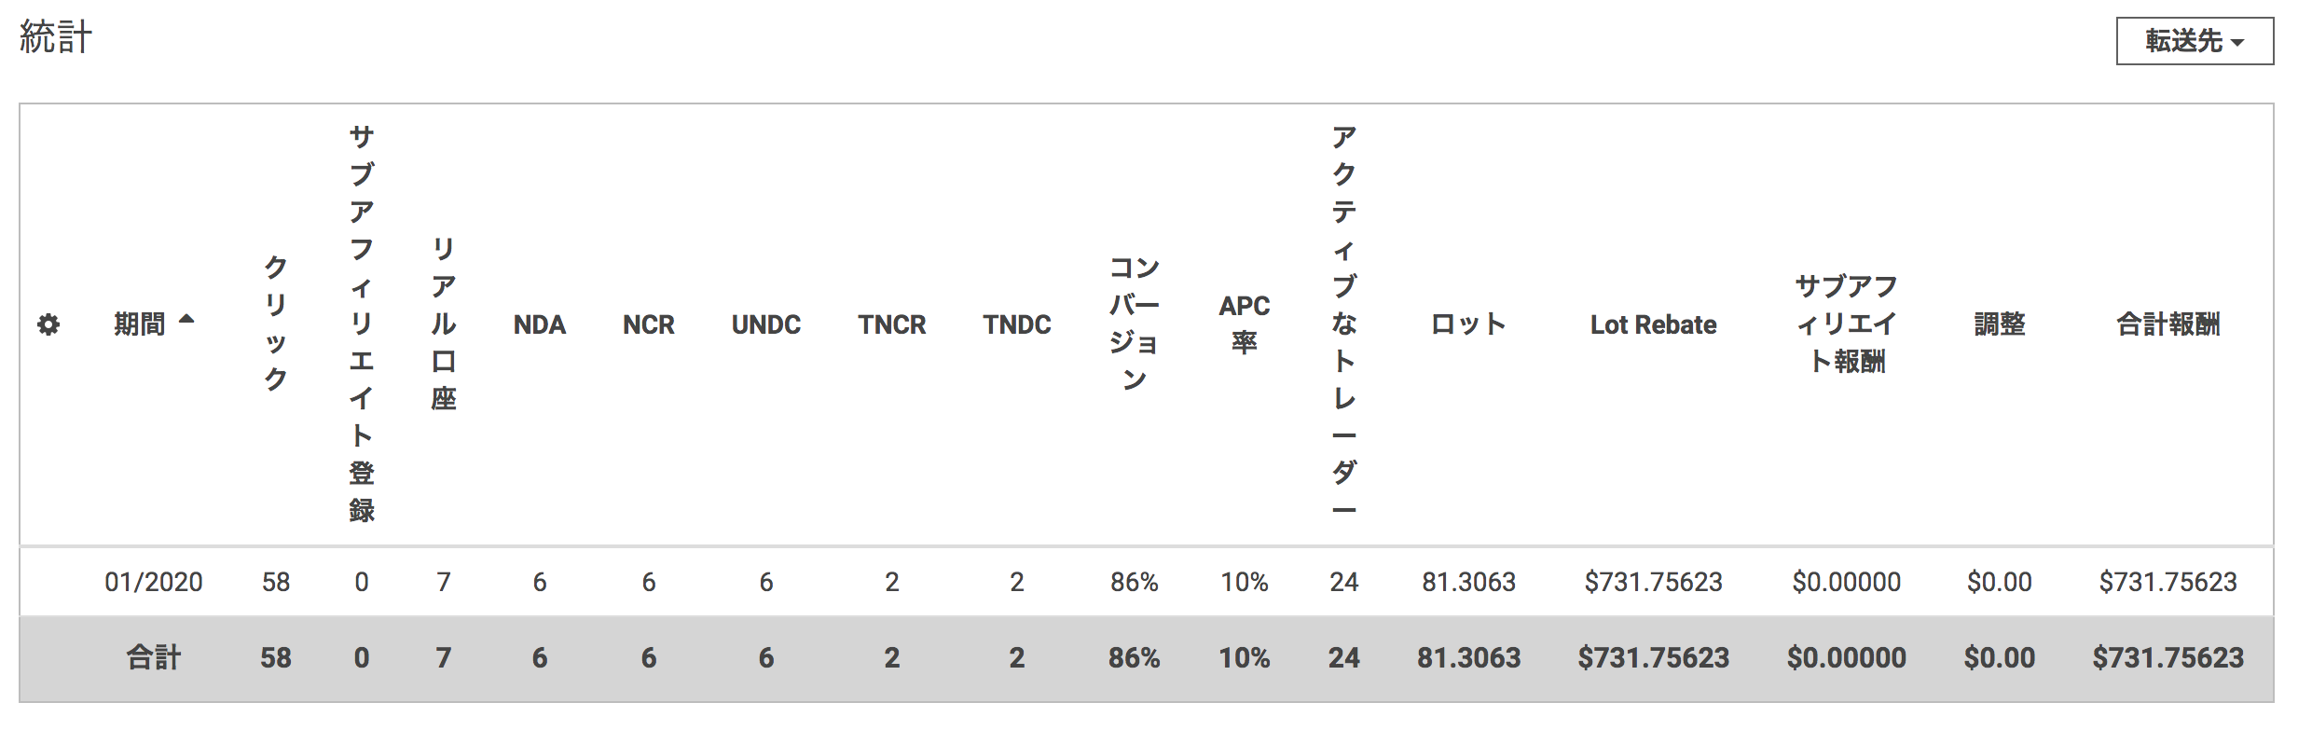Click the NDA column header
Image resolution: width=2312 pixels, height=744 pixels.
(539, 324)
